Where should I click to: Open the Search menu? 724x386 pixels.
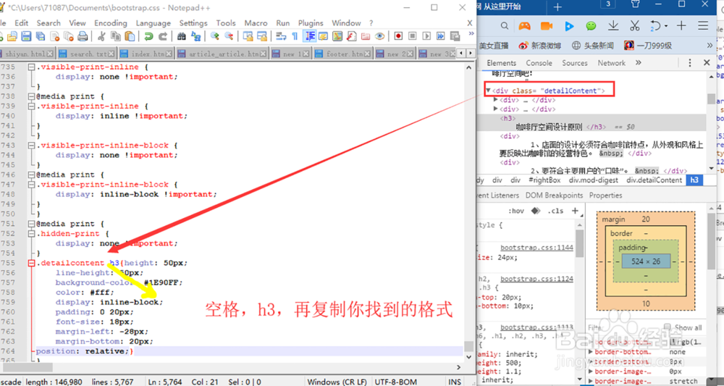click(x=49, y=22)
